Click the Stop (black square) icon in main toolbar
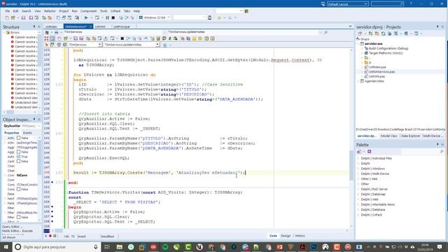The image size is (448, 252). [113, 17]
